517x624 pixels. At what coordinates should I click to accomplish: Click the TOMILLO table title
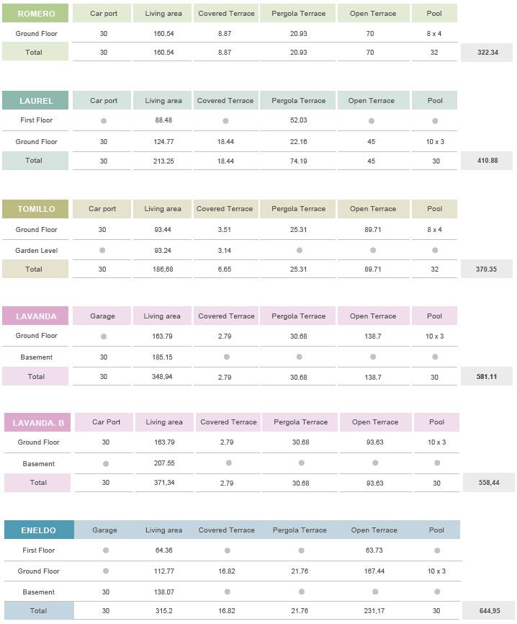tap(36, 209)
